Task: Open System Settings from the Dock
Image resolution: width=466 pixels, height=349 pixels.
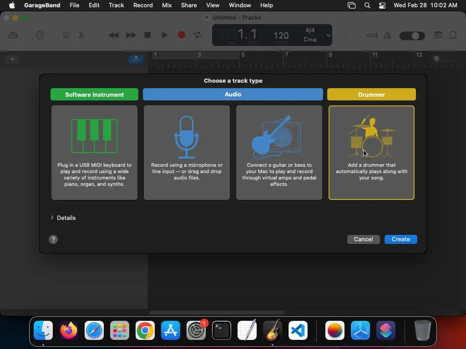Action: [x=196, y=330]
